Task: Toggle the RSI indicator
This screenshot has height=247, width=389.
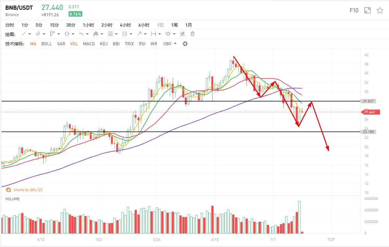Action: (x=142, y=44)
